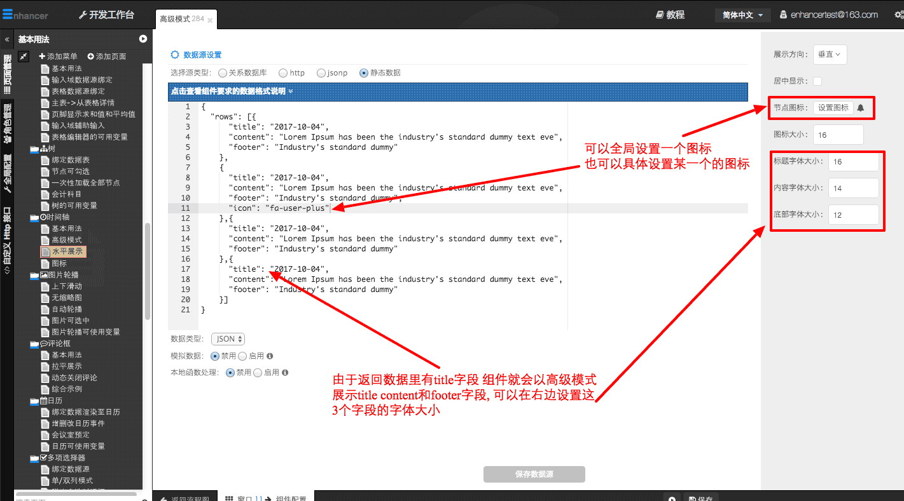Click the collapse sidebar double-chevron icon
The height and width of the screenshot is (501, 904).
coord(7,39)
